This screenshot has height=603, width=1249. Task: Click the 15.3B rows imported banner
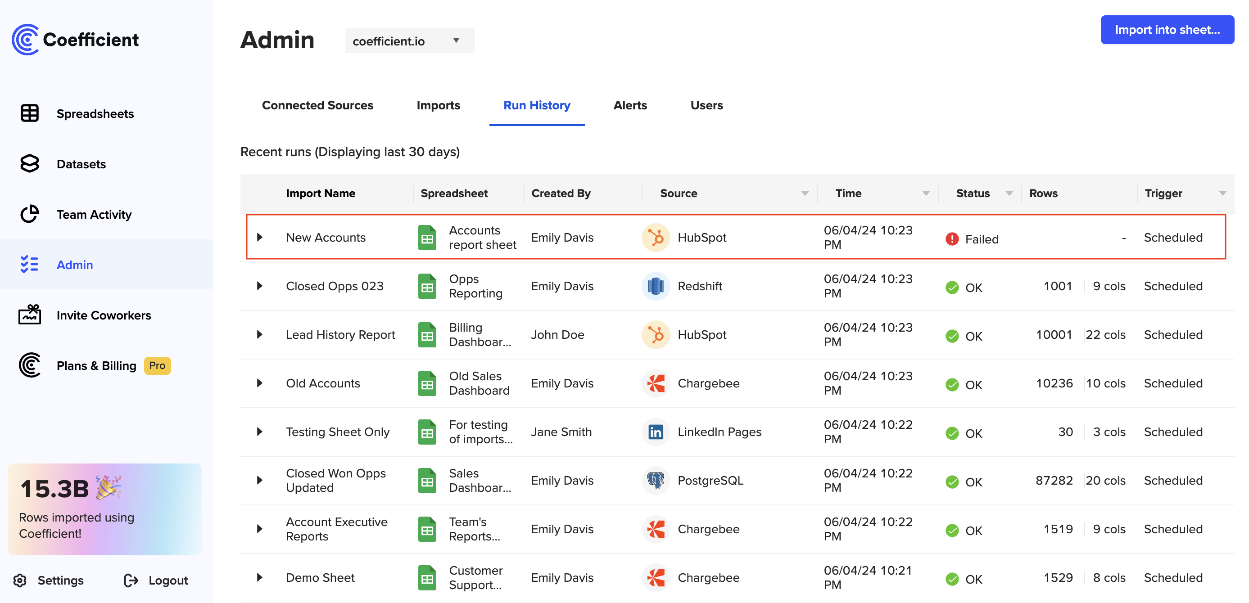pos(105,509)
